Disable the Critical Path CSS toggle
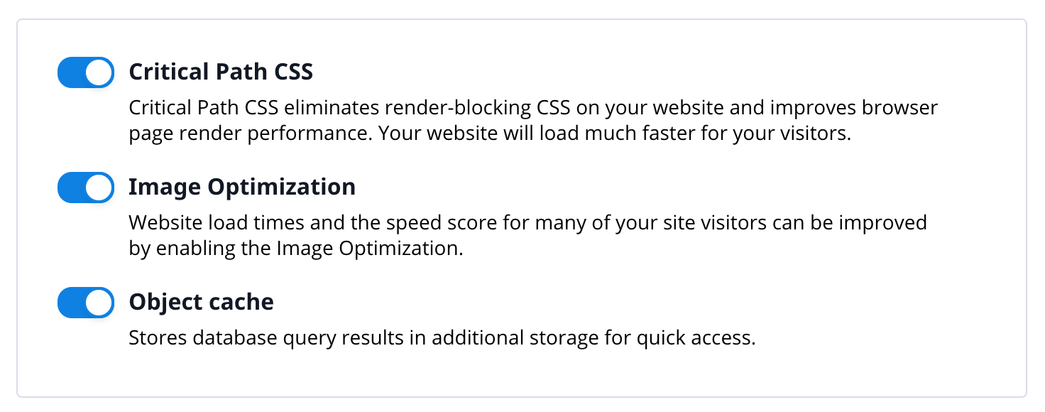This screenshot has width=1045, height=412. tap(86, 72)
